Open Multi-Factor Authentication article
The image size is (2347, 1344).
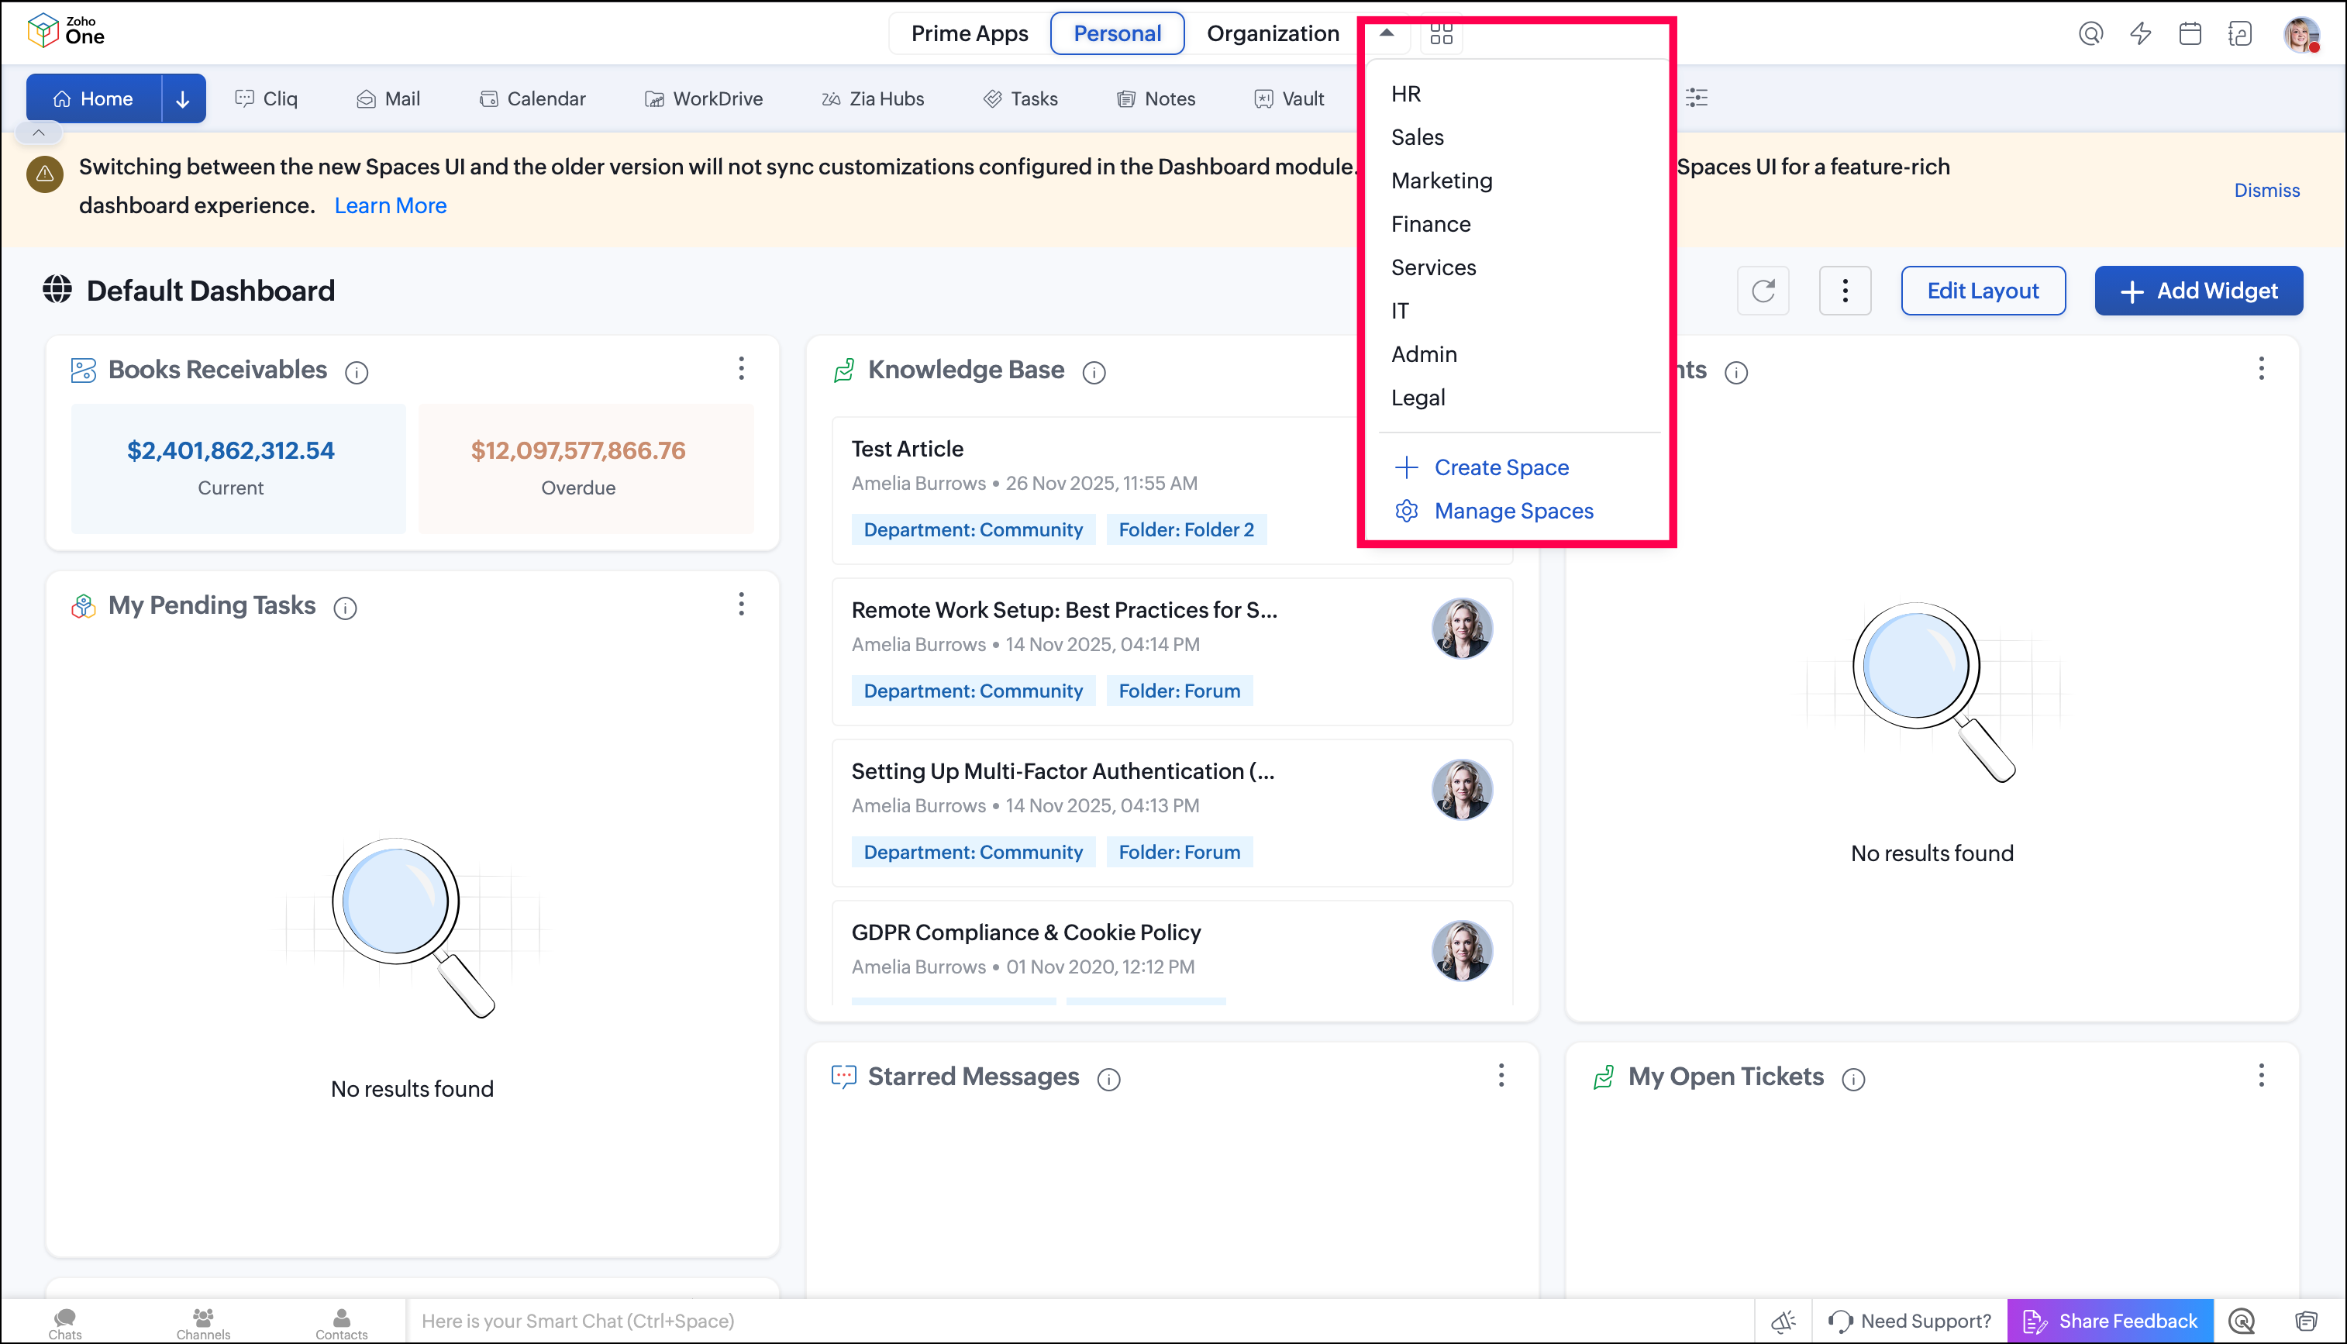[1063, 772]
